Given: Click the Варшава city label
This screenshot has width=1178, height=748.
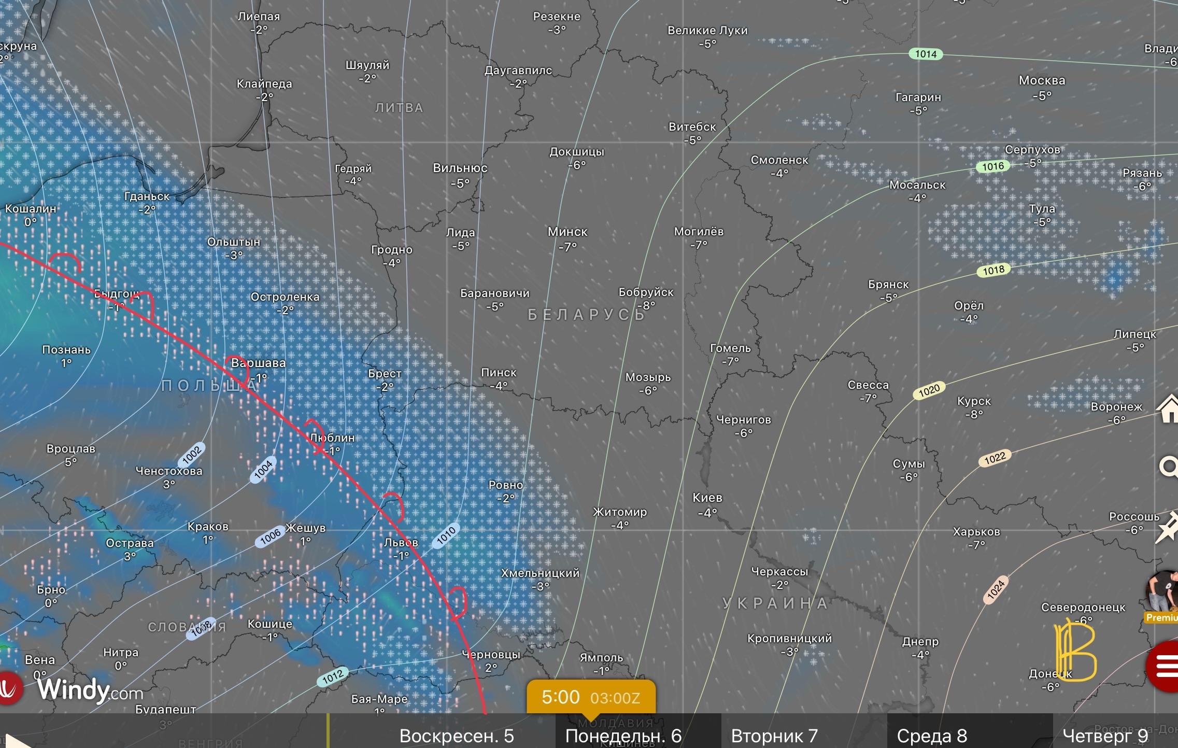Looking at the screenshot, I should coord(258,363).
